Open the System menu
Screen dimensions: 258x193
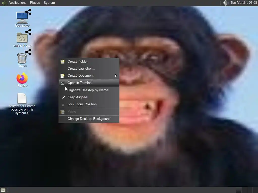(49, 3)
